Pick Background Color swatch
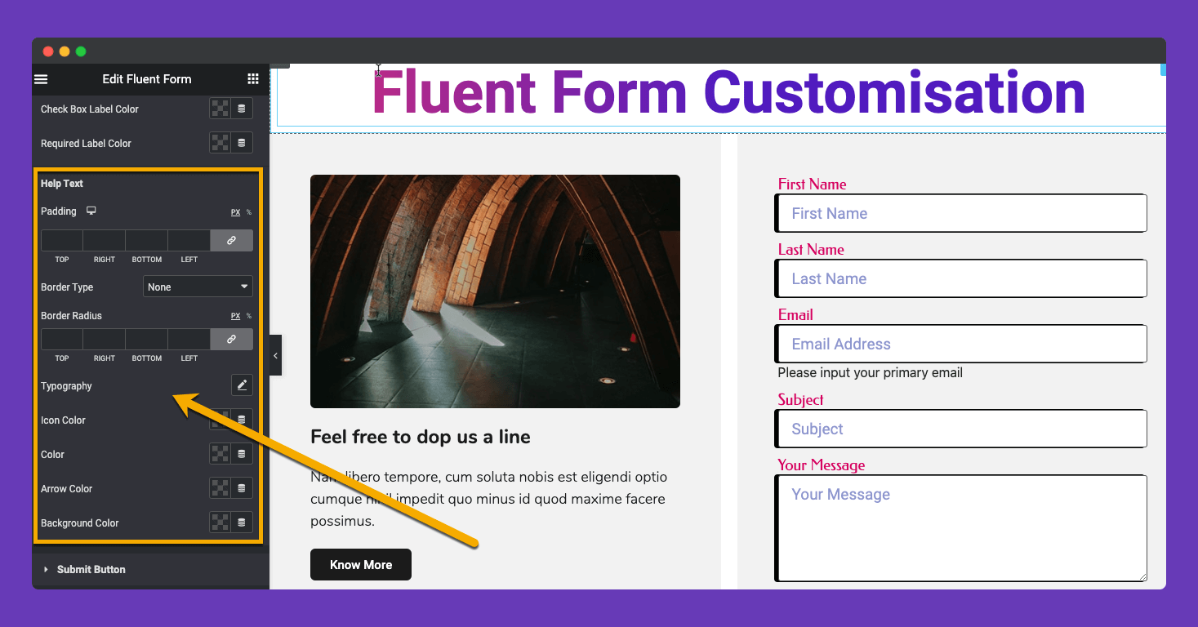 tap(220, 522)
